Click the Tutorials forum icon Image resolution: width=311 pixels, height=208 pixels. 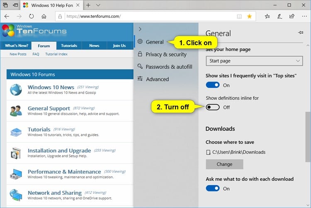coord(16,132)
